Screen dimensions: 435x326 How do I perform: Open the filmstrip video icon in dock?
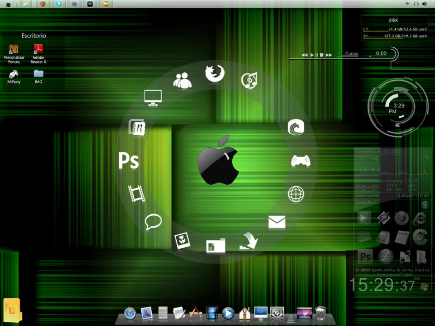[x=212, y=314]
